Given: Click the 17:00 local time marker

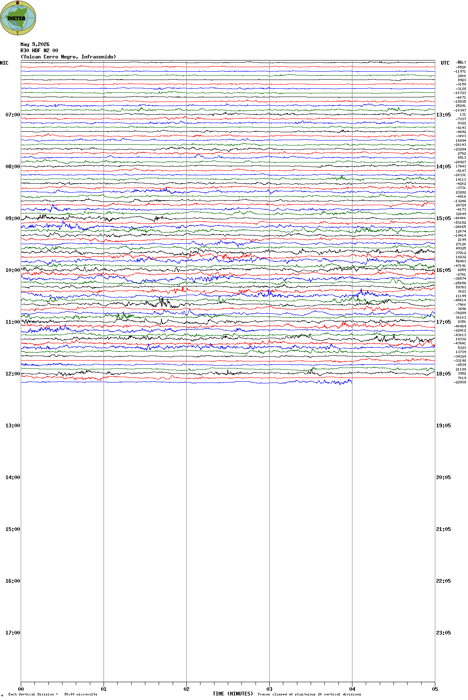Looking at the screenshot, I should pyautogui.click(x=12, y=633).
